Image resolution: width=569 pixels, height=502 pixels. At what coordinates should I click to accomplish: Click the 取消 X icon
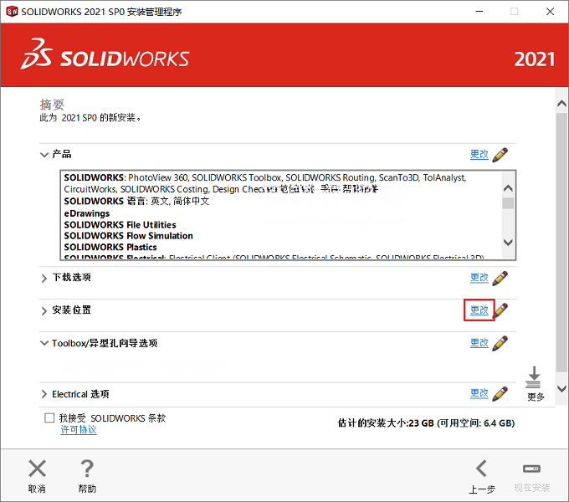pyautogui.click(x=37, y=469)
